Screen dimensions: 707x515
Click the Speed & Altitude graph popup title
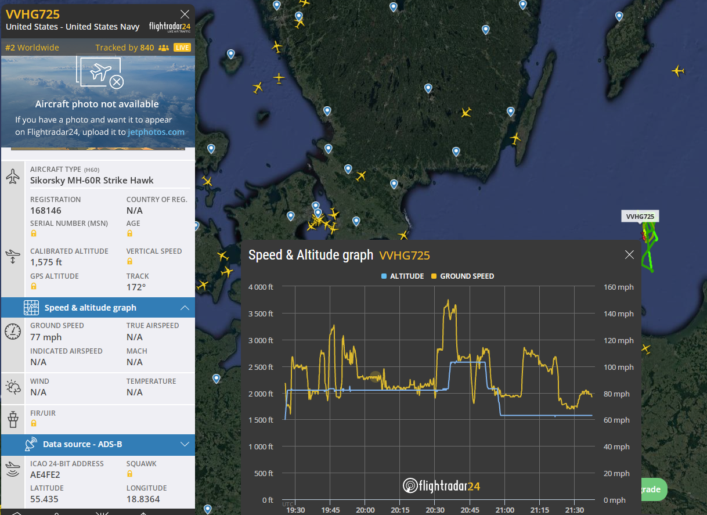[311, 255]
